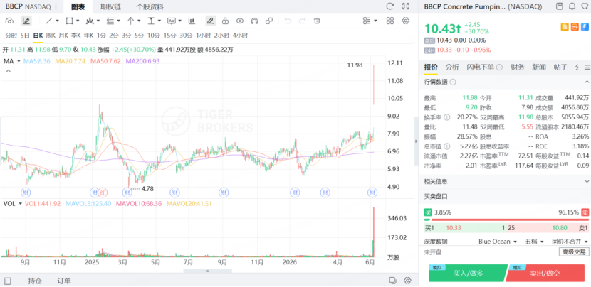Open the multi-chart grid layout icon
The width and height of the screenshot is (591, 287).
[390, 21]
